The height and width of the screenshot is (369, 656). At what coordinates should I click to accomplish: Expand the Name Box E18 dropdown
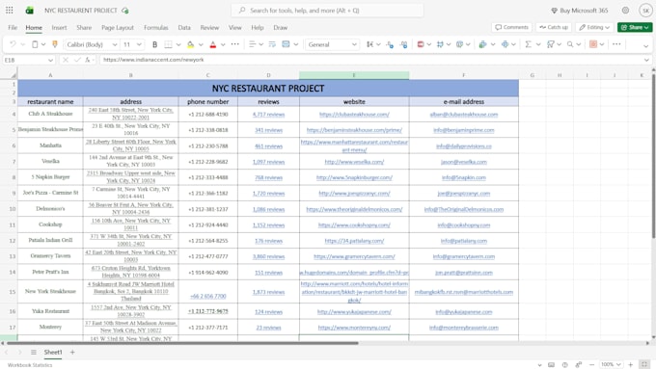click(50, 60)
